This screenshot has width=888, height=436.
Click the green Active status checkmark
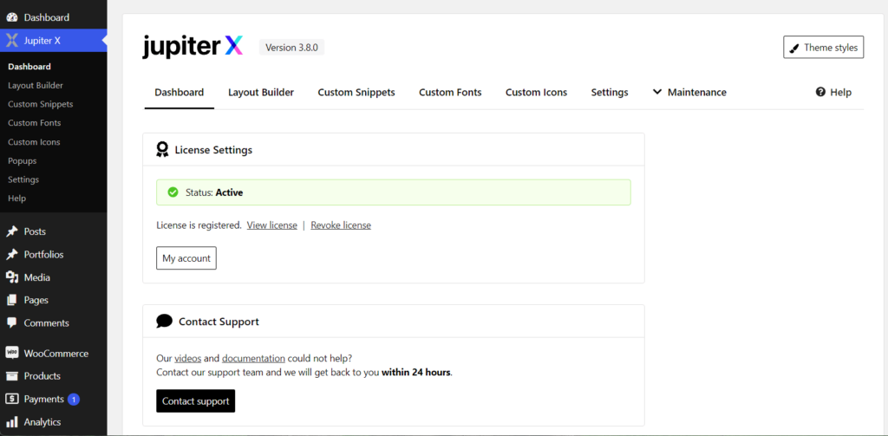tap(173, 192)
